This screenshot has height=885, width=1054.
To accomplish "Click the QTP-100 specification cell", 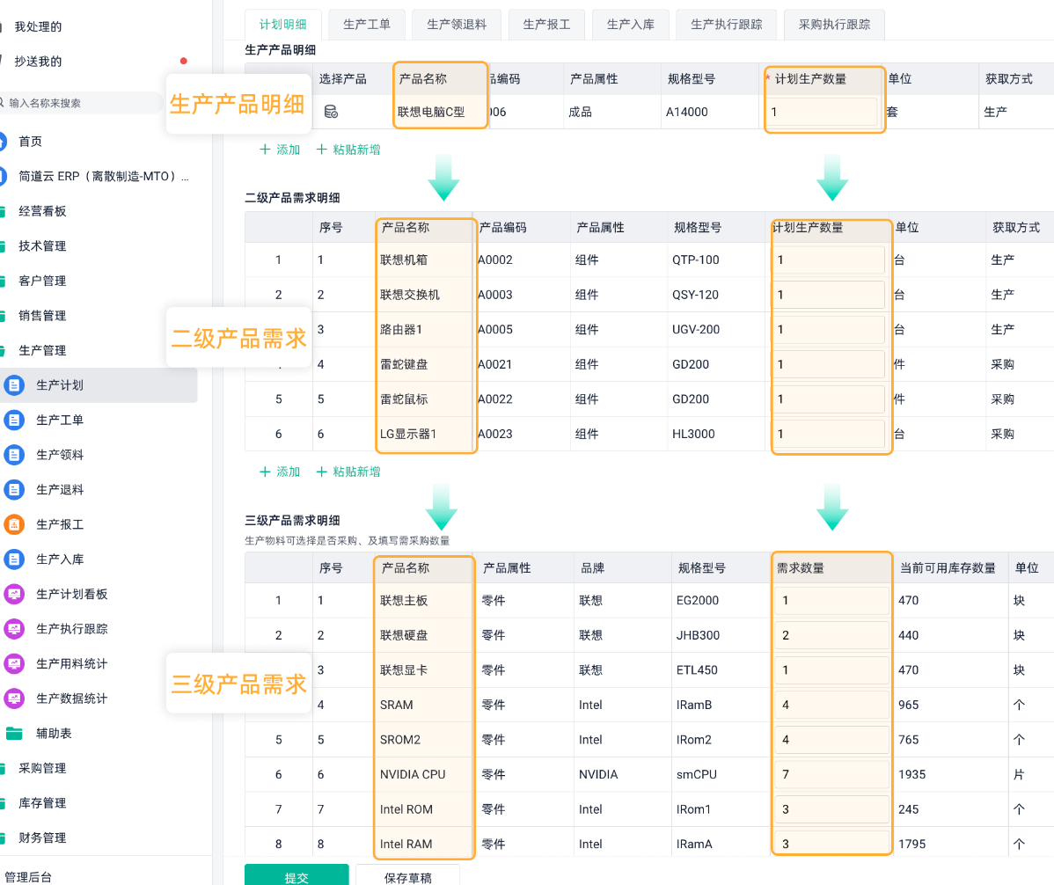I will (x=695, y=260).
